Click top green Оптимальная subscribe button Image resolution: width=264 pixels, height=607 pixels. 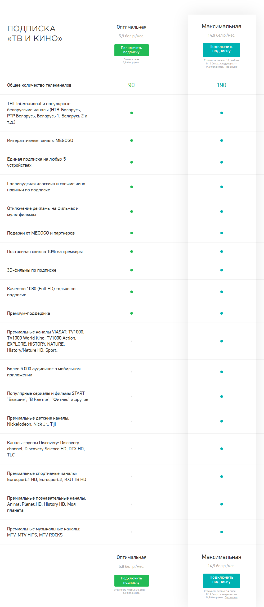pyautogui.click(x=131, y=50)
